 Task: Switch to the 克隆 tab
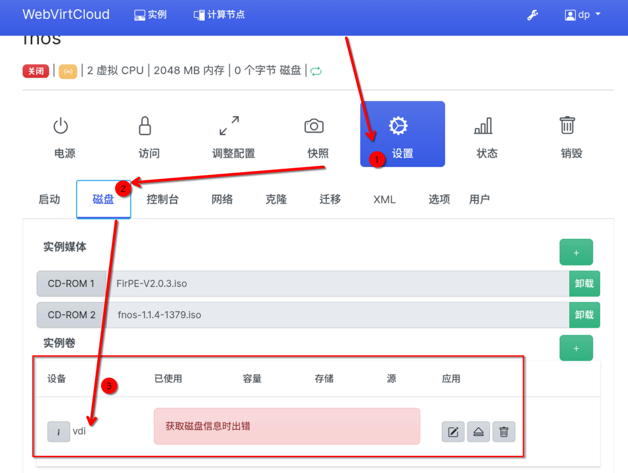coord(276,199)
